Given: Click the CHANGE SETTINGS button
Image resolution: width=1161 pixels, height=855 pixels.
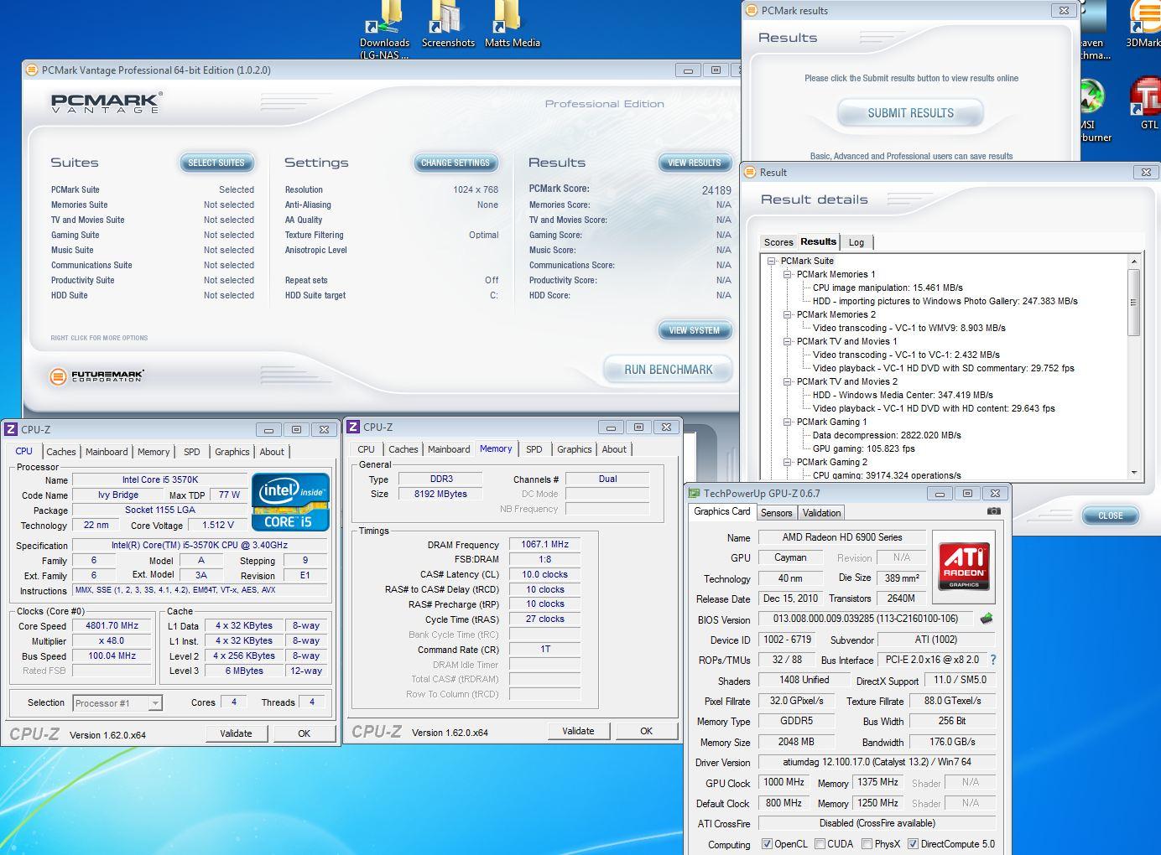Looking at the screenshot, I should [x=456, y=163].
